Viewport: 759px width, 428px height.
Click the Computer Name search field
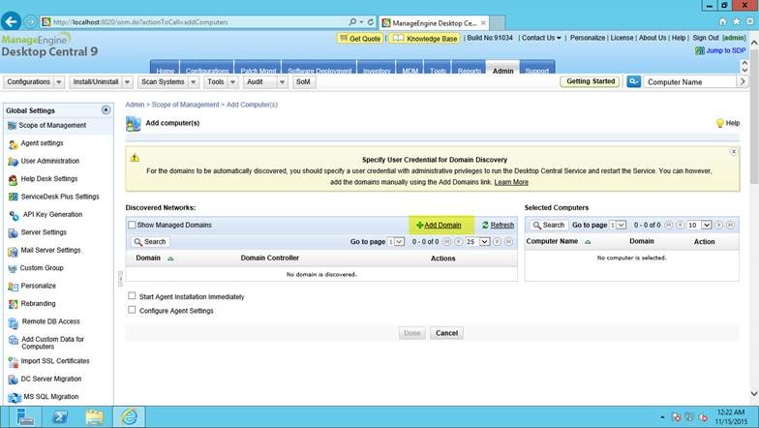689,81
